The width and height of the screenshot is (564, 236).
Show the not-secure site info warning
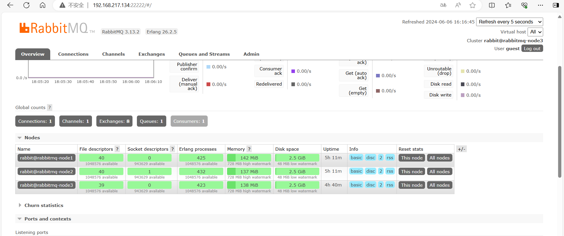(x=72, y=5)
